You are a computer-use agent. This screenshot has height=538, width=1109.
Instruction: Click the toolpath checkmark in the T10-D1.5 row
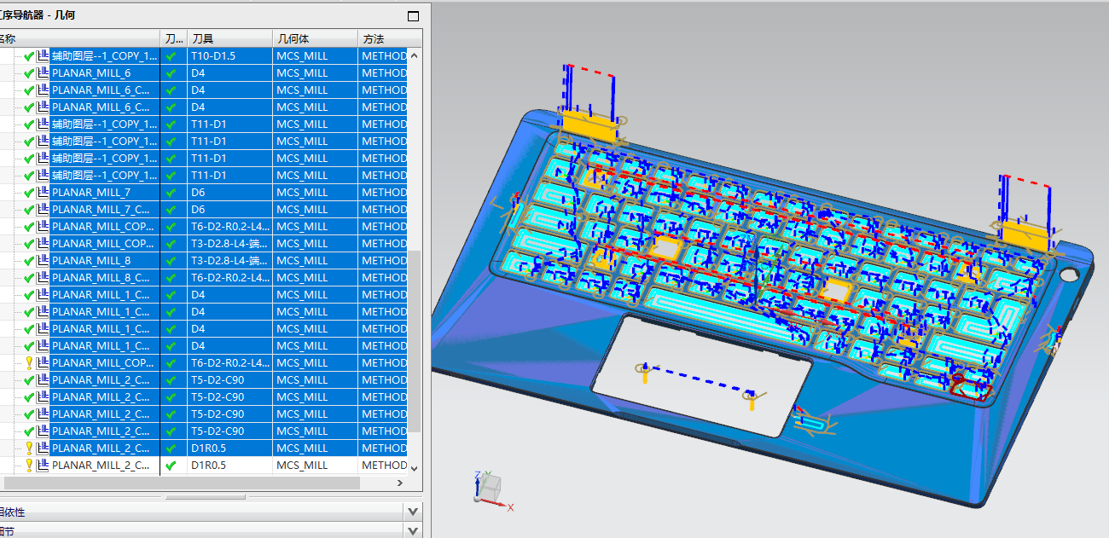[171, 56]
